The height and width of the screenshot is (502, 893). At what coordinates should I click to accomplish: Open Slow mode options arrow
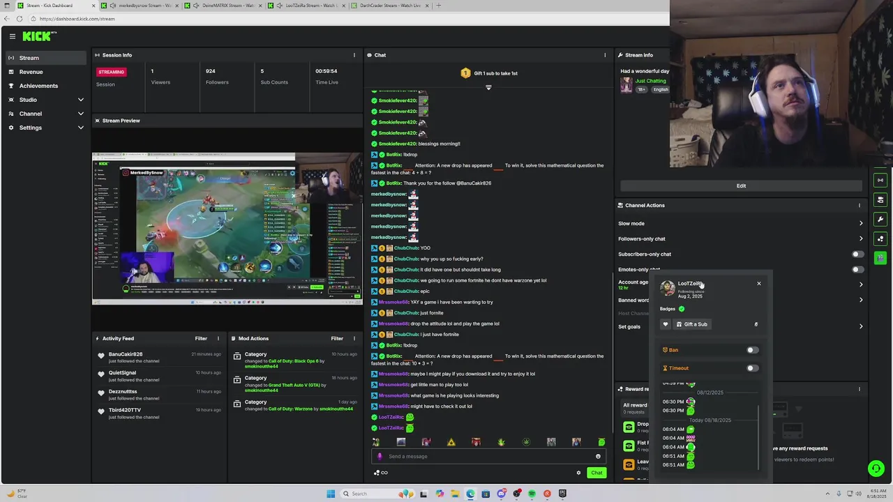point(861,224)
